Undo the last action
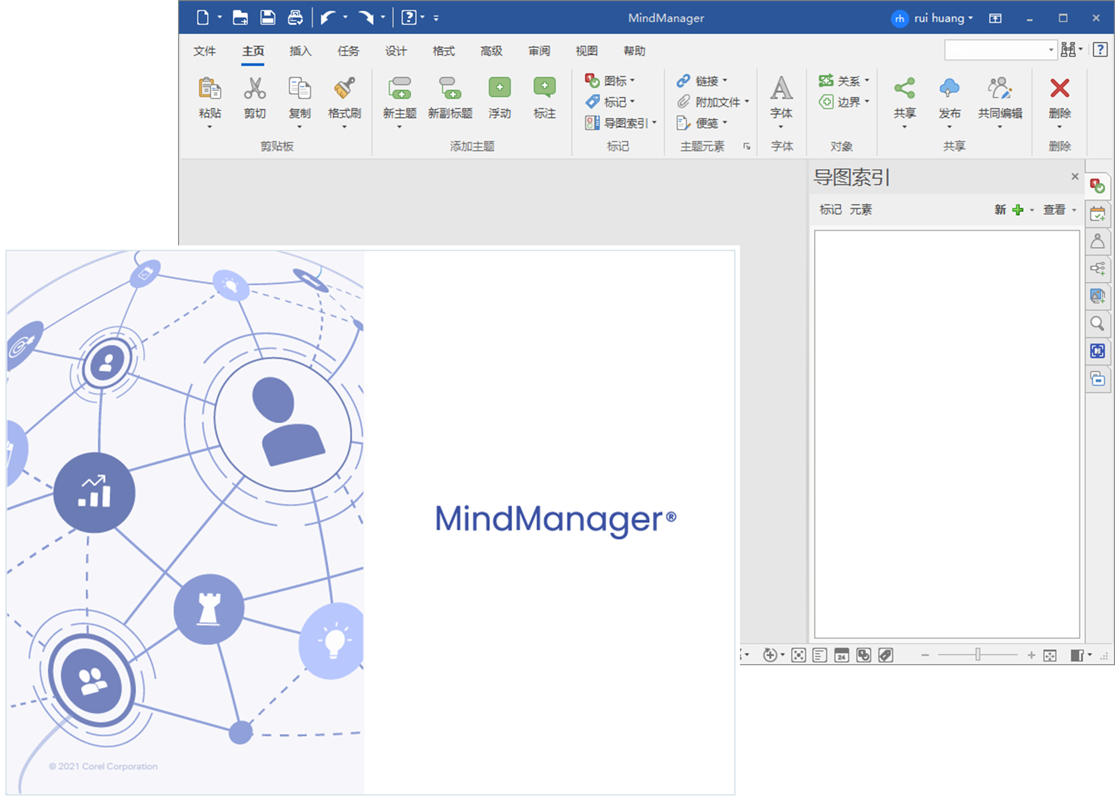 point(328,18)
